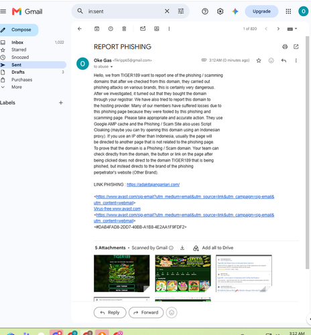The width and height of the screenshot is (311, 335).
Task: Open search options filter icon
Action: (x=181, y=11)
